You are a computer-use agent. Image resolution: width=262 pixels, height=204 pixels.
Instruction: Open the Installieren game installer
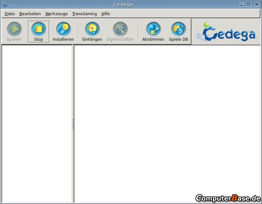point(63,32)
